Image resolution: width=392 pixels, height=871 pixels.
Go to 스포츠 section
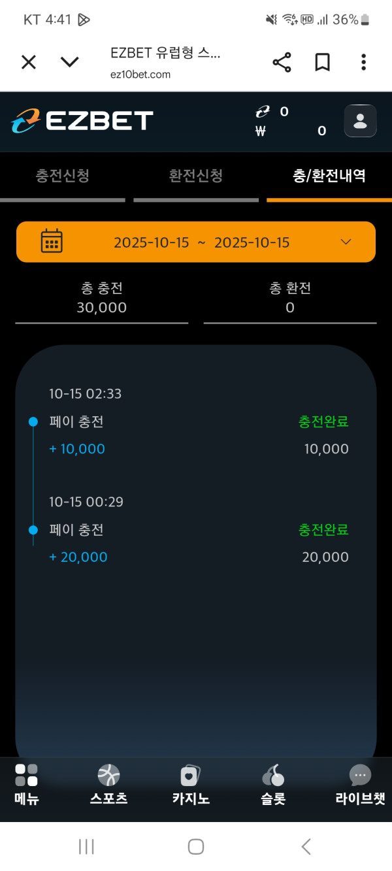tap(108, 783)
